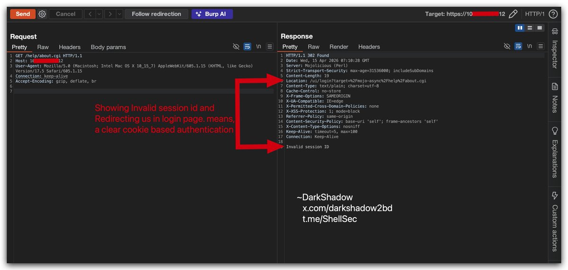Screen dimensions: 568x270
Task: Open the Inspector side panel
Action: 555,49
